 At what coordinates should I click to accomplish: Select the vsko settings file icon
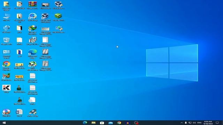pos(32,101)
